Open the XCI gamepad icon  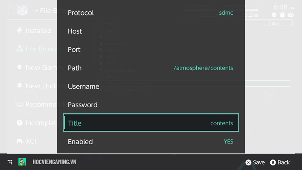(x=20, y=141)
